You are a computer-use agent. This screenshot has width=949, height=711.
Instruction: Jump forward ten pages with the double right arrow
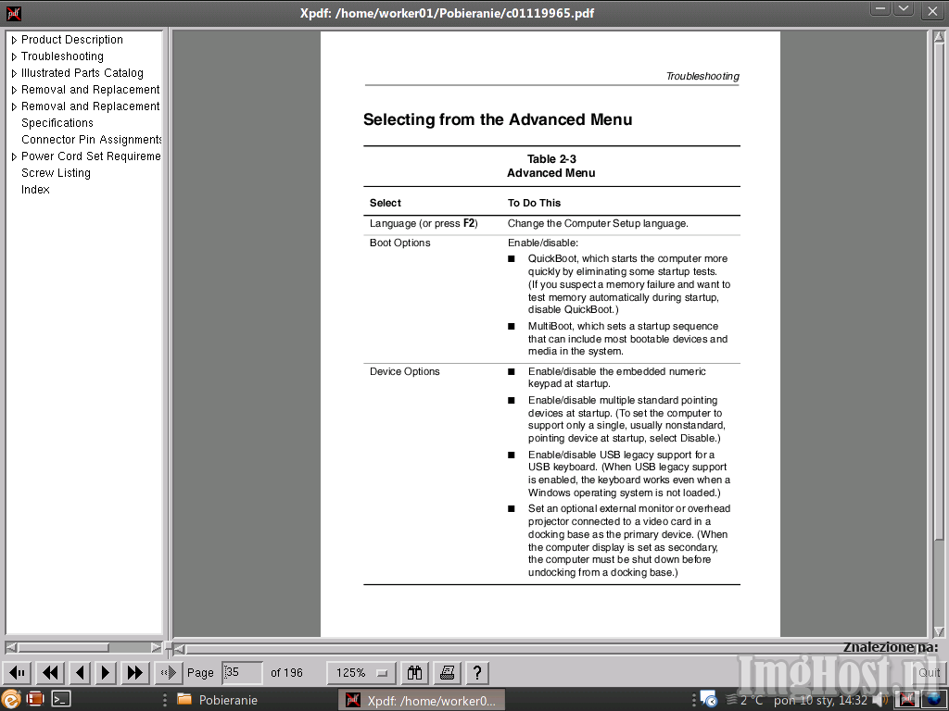135,672
